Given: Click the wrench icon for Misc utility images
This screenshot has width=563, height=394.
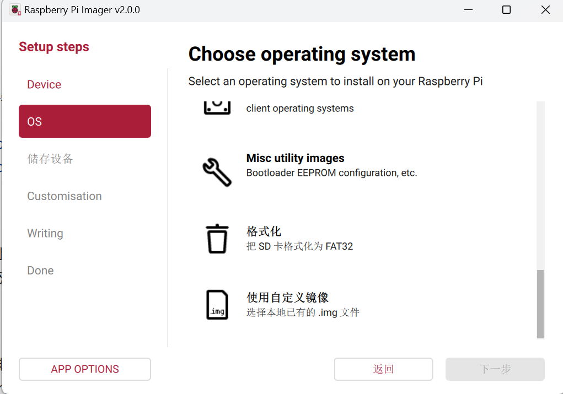Looking at the screenshot, I should tap(217, 172).
